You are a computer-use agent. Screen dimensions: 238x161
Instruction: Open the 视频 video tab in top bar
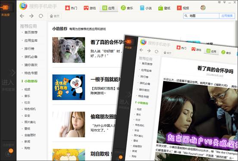coord(183,8)
